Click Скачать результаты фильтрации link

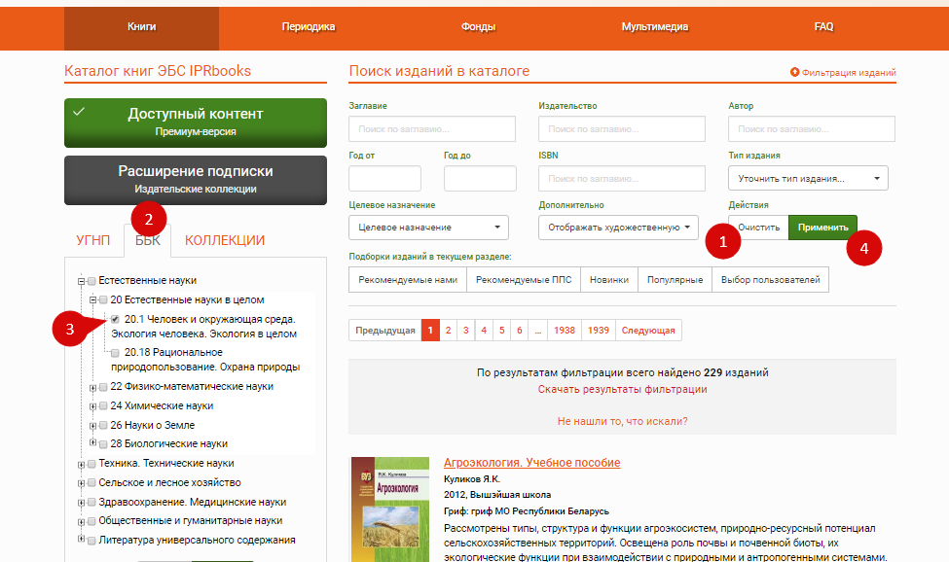click(x=622, y=389)
